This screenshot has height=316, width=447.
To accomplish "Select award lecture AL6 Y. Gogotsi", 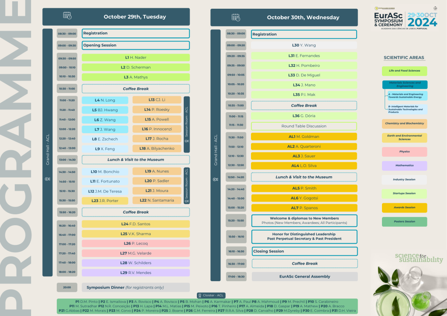I will 304,198.
